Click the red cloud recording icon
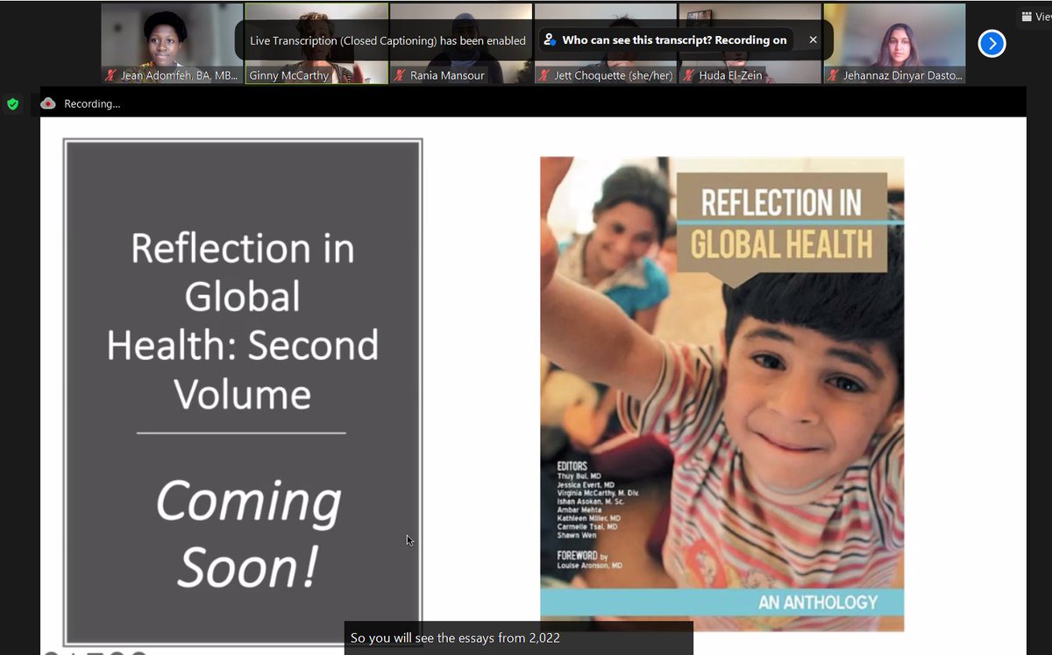The height and width of the screenshot is (655, 1052). pyautogui.click(x=49, y=103)
